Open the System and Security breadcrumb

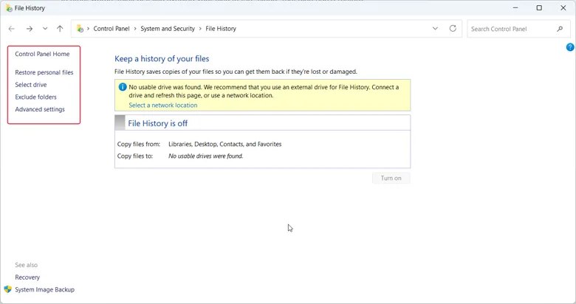(168, 29)
